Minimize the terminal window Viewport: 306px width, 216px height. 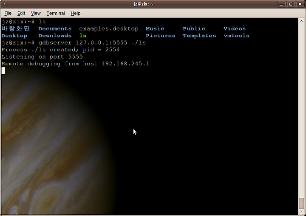[x=281, y=4]
